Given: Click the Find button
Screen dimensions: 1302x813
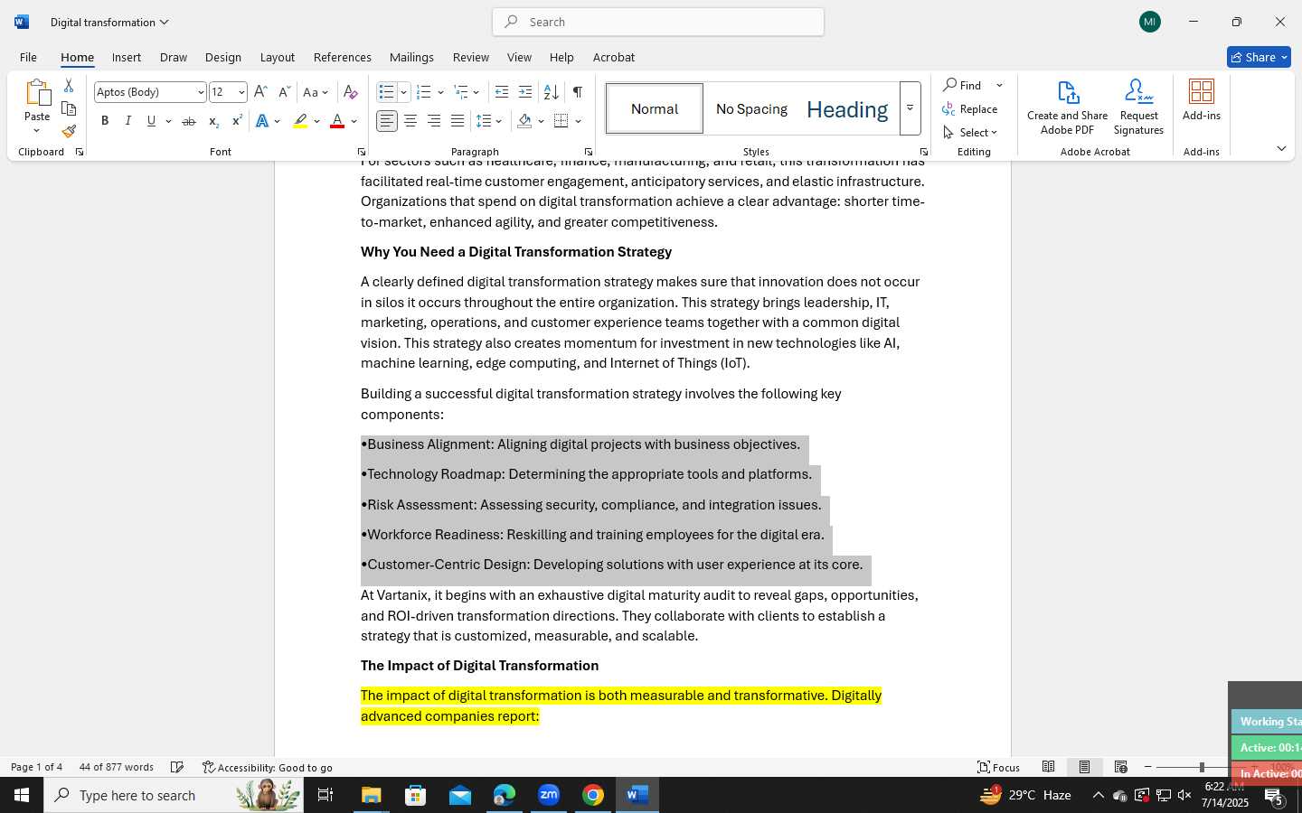Looking at the screenshot, I should 963,85.
